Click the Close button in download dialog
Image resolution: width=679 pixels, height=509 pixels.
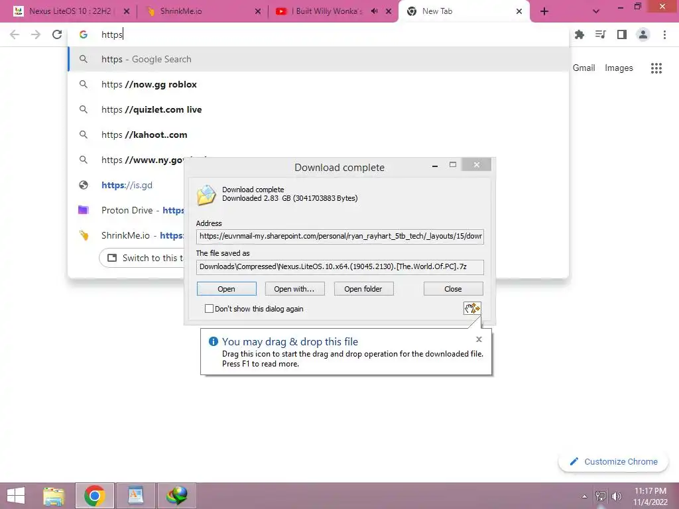[x=453, y=289]
